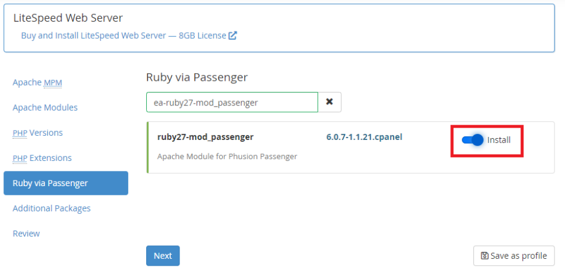565x271 pixels.
Task: Click the Apache Module for Phusion Passenger description
Action: [227, 156]
